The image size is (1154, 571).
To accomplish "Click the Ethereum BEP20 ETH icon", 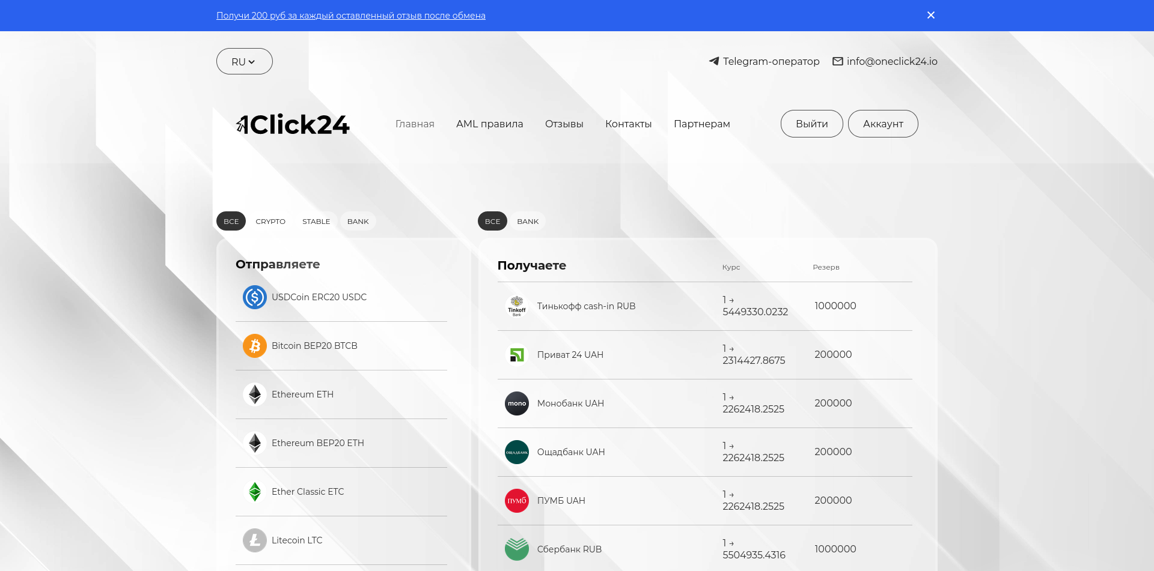I will (255, 443).
